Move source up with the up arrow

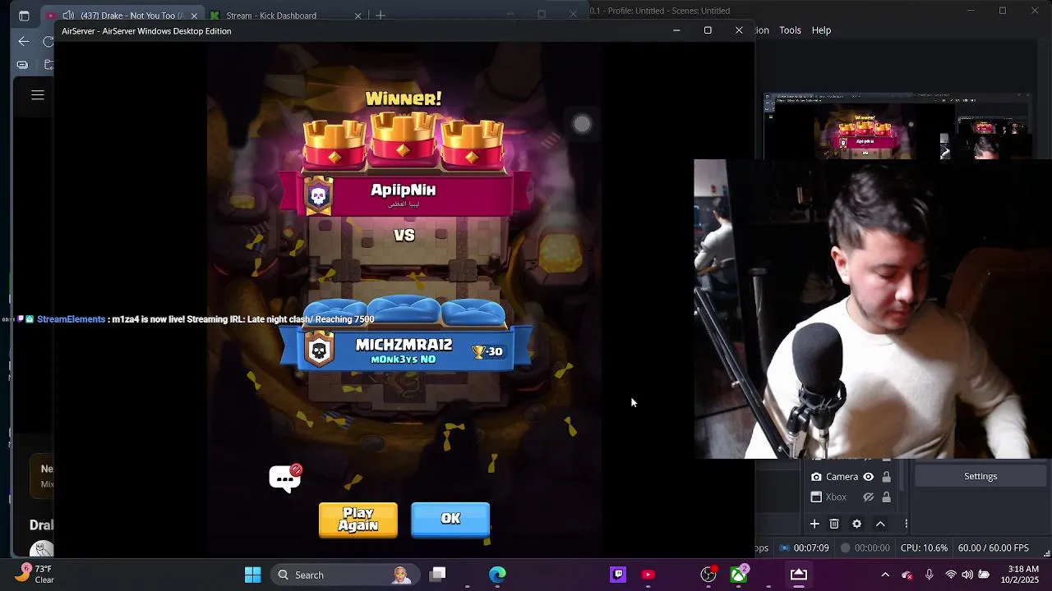point(880,524)
